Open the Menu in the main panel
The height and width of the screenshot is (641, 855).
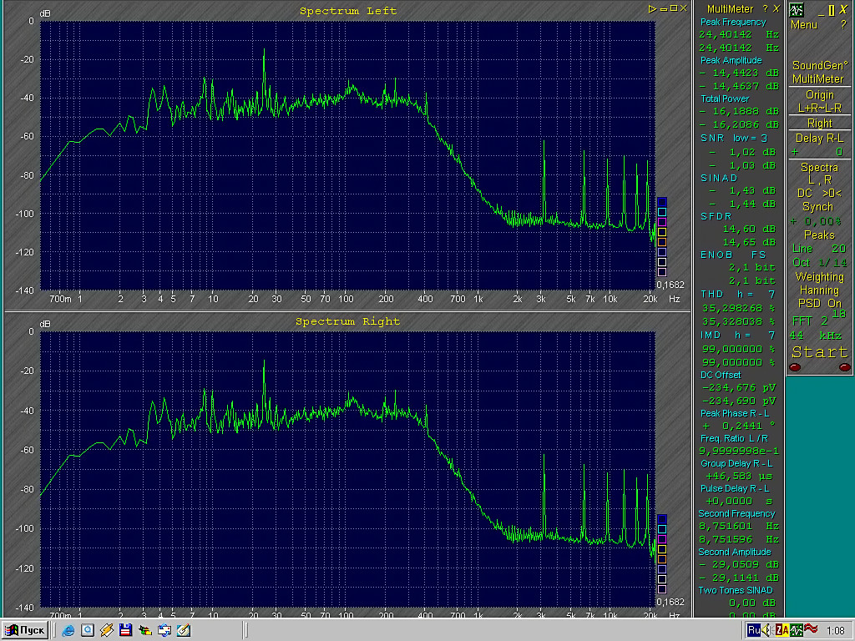803,25
